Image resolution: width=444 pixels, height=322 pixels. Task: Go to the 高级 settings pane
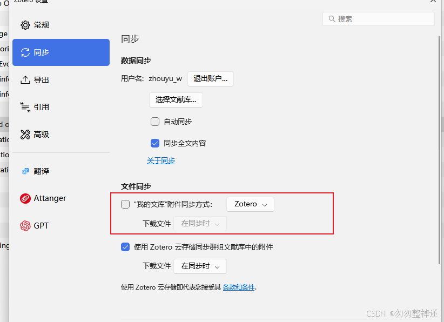(61, 135)
